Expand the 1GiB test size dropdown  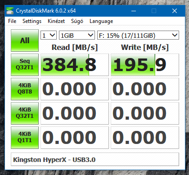coord(77,36)
